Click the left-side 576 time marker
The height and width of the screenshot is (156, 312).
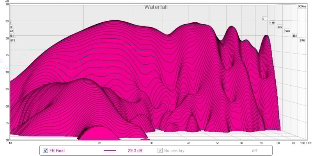tap(13, 40)
